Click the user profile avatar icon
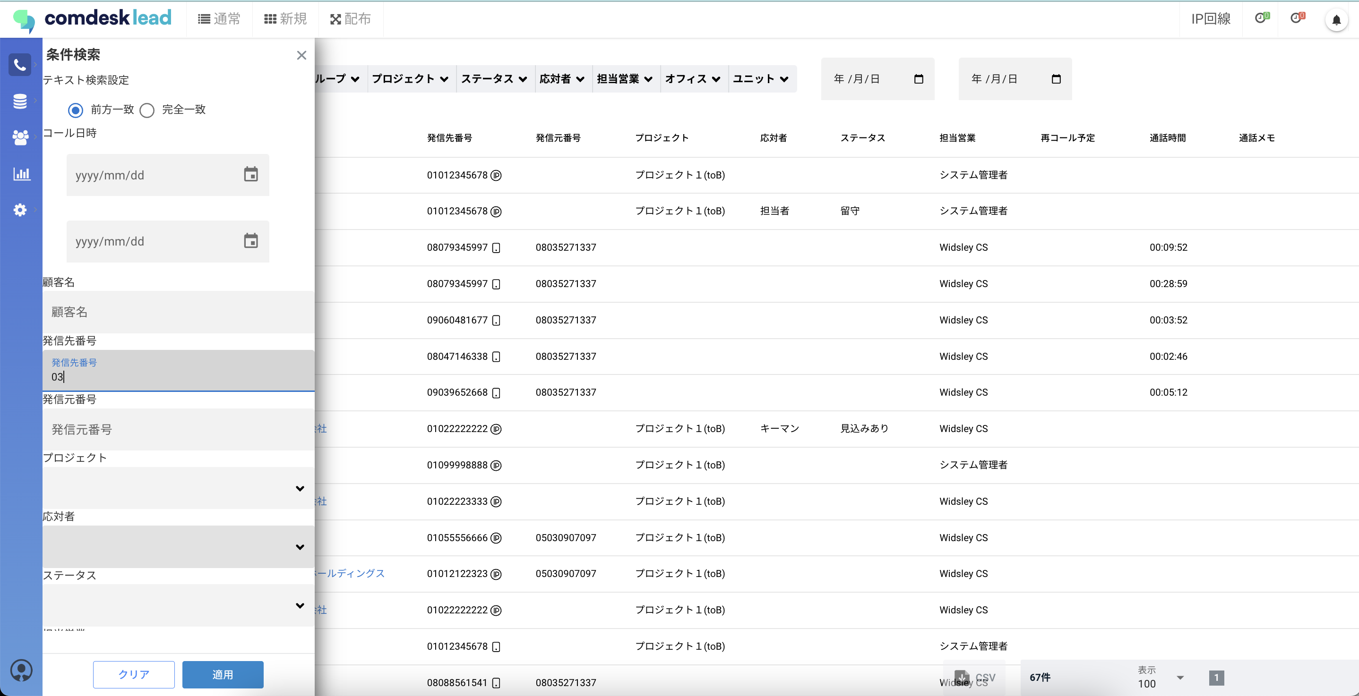1359x696 pixels. click(21, 671)
